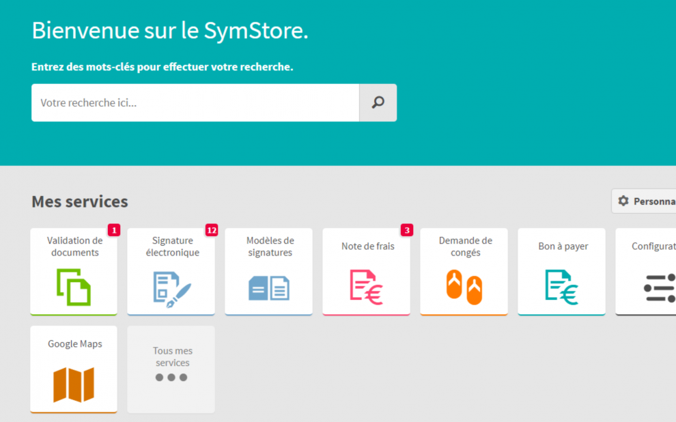Select the 'Google Maps' tile title
Screen dimensions: 676x422
pyautogui.click(x=75, y=344)
